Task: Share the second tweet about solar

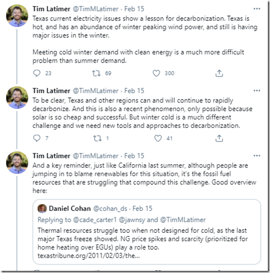Action: [x=219, y=138]
